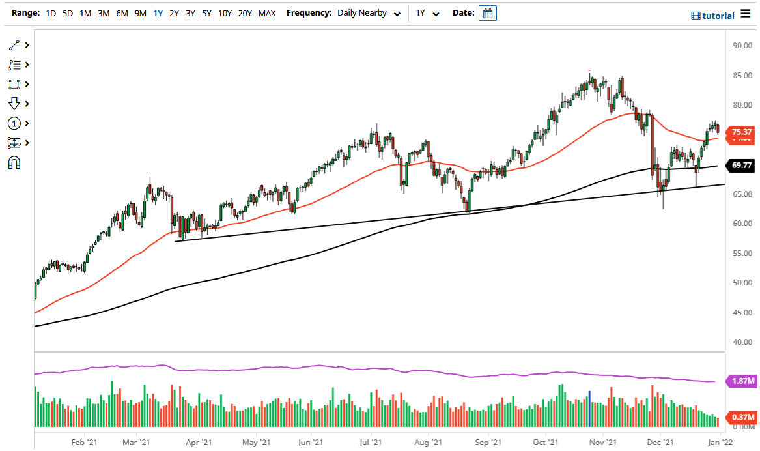Select the numbered circle annotation tool
Viewport: 760px width, 451px height.
13,123
